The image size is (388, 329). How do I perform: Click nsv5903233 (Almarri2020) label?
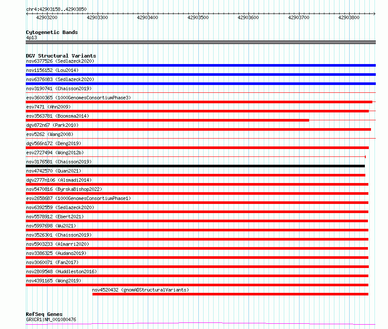(58, 244)
